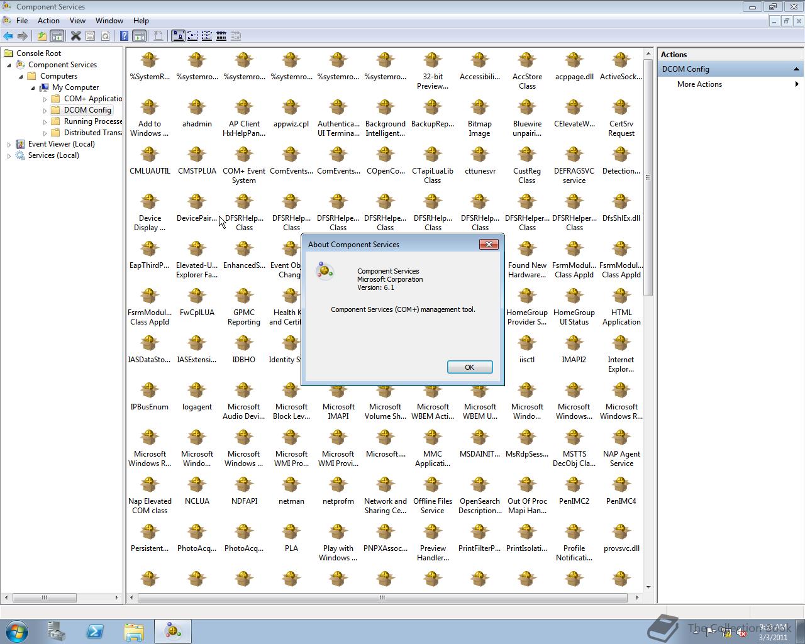This screenshot has width=805, height=644.
Task: Expand the DCOM Config tree node
Action: click(45, 110)
